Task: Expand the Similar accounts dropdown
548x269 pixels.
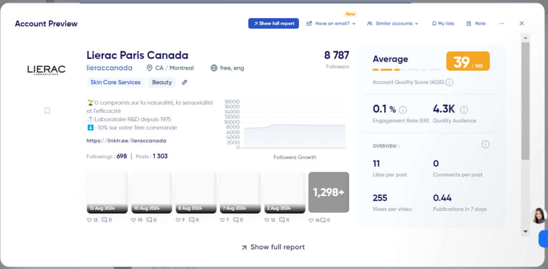Action: coord(392,24)
